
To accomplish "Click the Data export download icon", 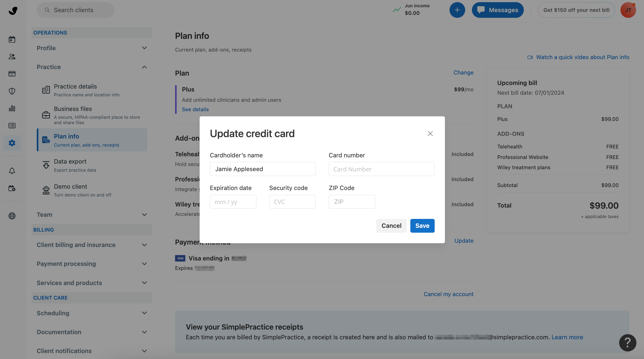I will pyautogui.click(x=46, y=165).
